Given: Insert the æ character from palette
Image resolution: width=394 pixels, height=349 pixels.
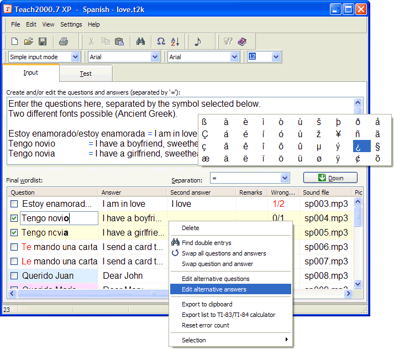Looking at the screenshot, I should tap(206, 159).
